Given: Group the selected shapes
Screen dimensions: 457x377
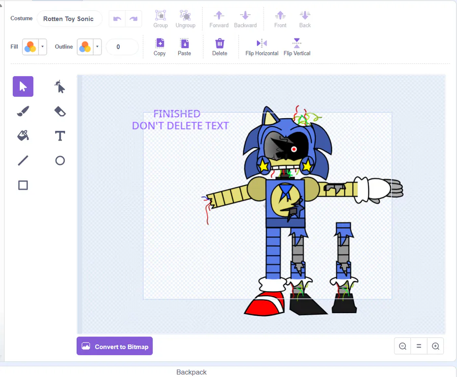Looking at the screenshot, I should 160,19.
